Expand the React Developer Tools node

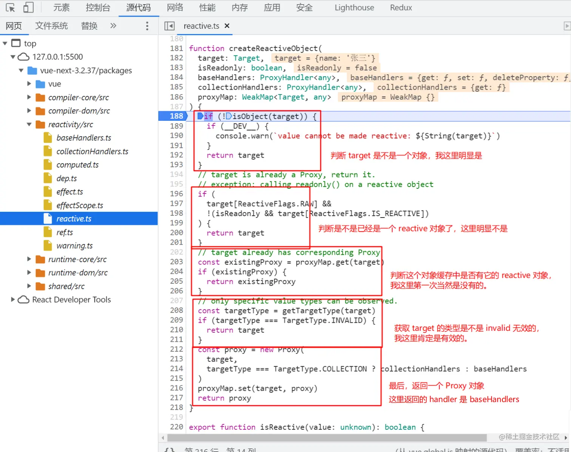pos(13,299)
